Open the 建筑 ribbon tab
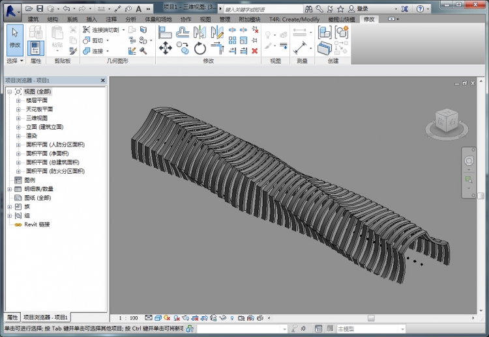Viewport: 489px width, 337px height. [x=33, y=20]
